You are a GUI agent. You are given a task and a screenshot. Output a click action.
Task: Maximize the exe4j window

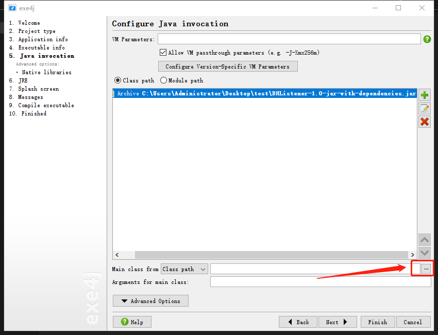click(398, 8)
